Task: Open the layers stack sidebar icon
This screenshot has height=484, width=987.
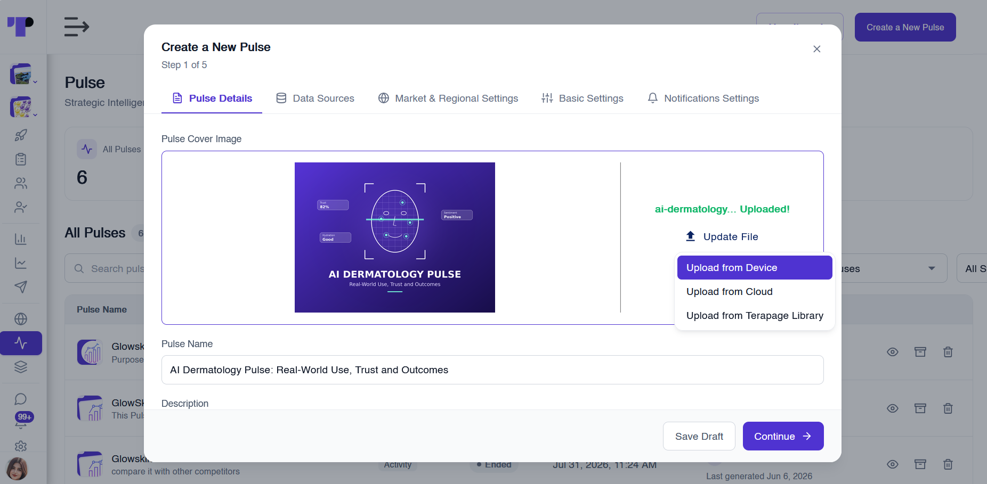Action: (21, 367)
